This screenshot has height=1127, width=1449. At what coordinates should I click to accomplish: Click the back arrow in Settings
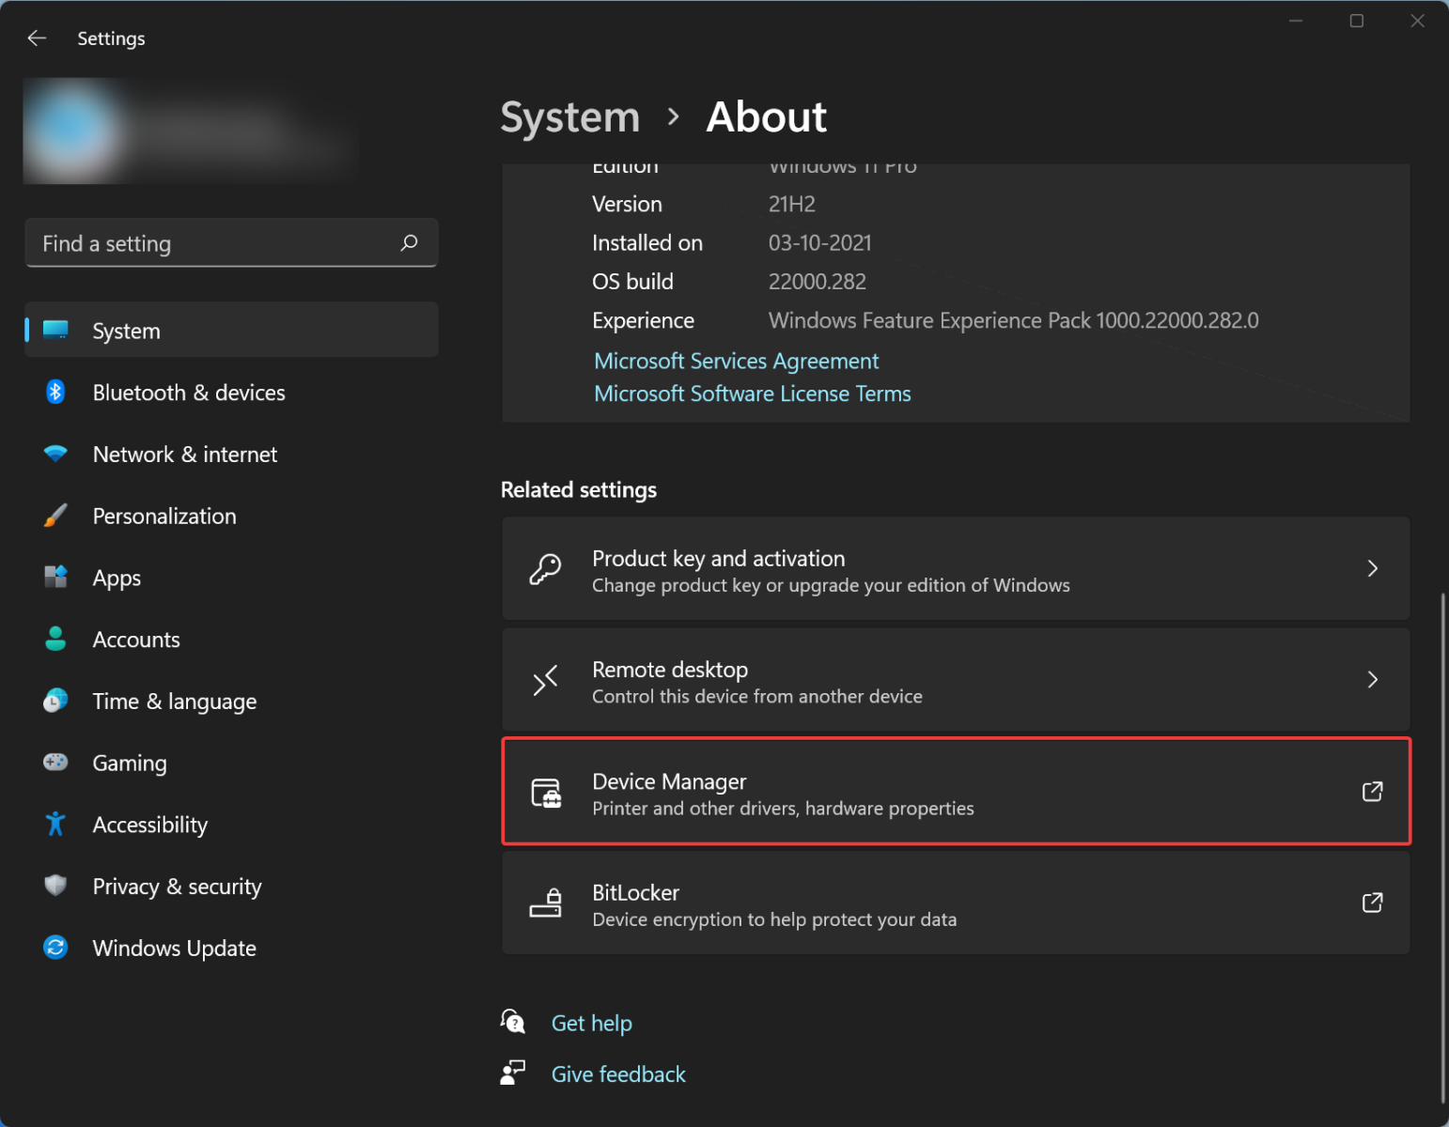coord(37,39)
